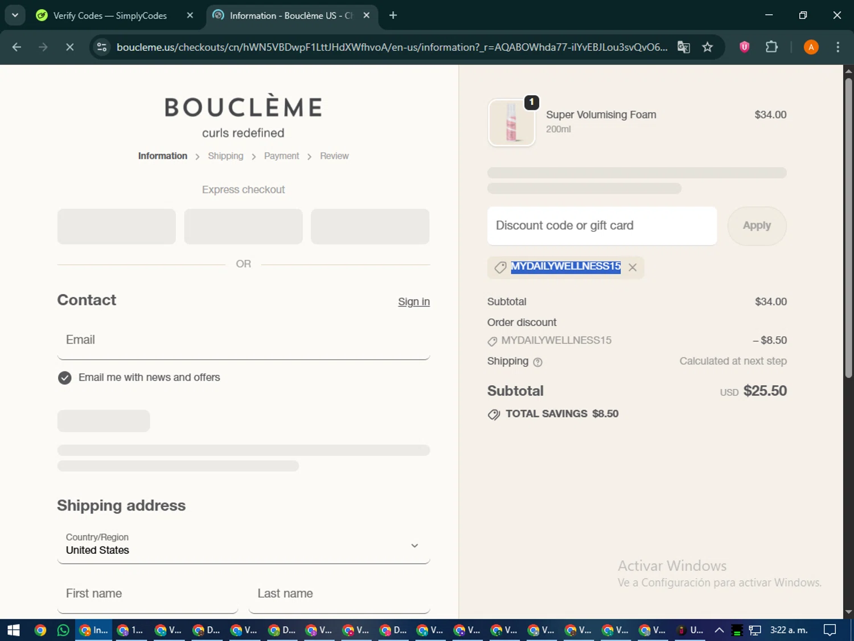Click the Shipping breadcrumb step
This screenshot has width=854, height=641.
[x=225, y=156]
